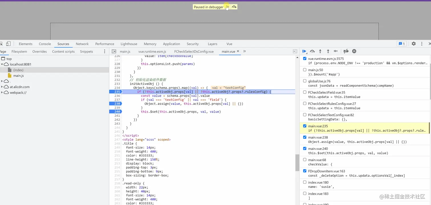
Task: Open the console messages count badge
Action: coord(401,44)
